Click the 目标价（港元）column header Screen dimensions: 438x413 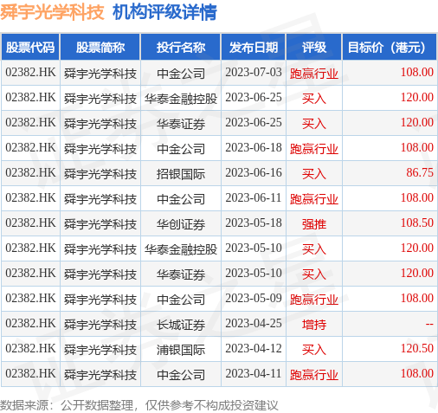tap(389, 48)
